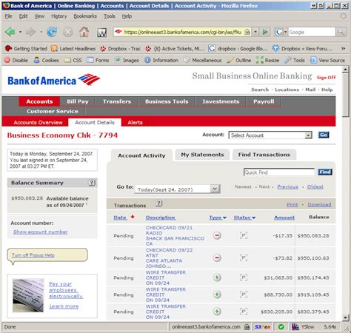Screen dimensions: 351x333
Task: Open the Latest Headlines feed bookmark
Action: 73,49
